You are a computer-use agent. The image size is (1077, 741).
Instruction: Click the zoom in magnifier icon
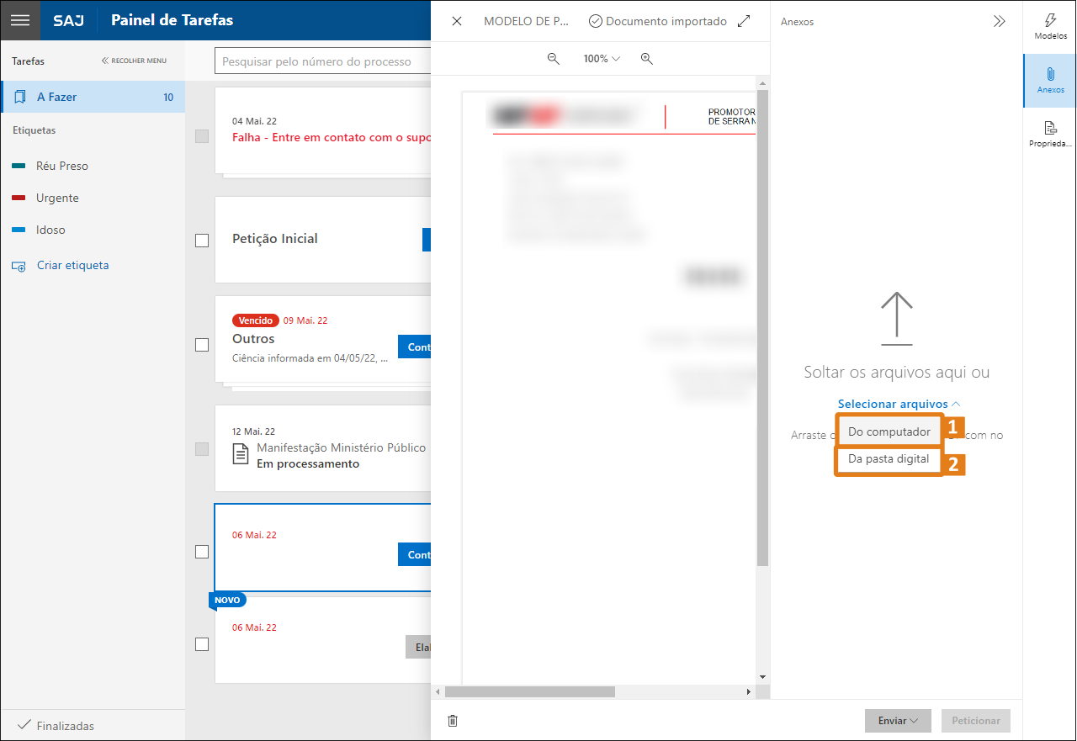646,59
